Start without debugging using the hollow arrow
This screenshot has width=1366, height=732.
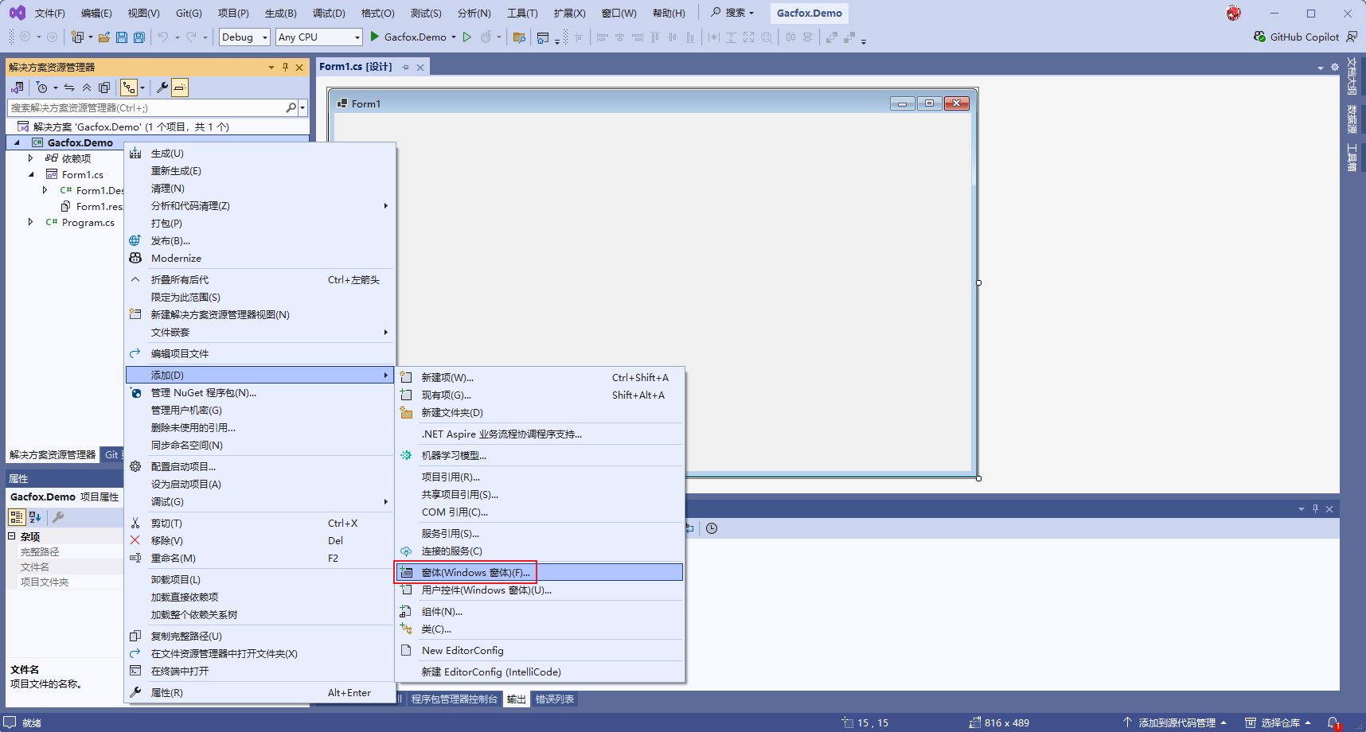click(x=467, y=37)
